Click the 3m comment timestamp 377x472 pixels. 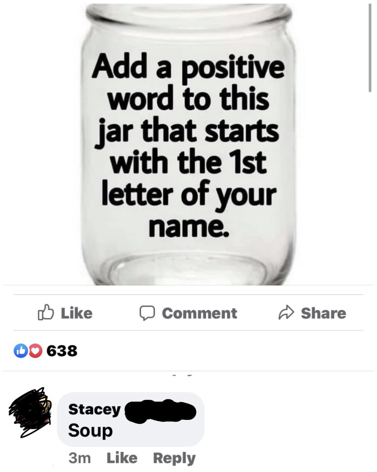pos(79,458)
